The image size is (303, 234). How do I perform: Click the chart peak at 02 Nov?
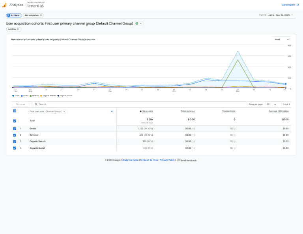click(x=238, y=52)
